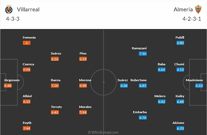
Task: Click the Villarreal club crest icon
Action: coord(9,10)
